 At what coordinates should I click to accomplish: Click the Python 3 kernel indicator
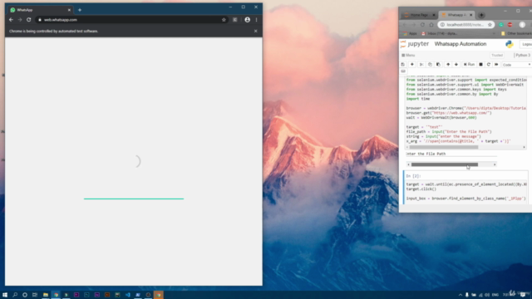pyautogui.click(x=523, y=56)
